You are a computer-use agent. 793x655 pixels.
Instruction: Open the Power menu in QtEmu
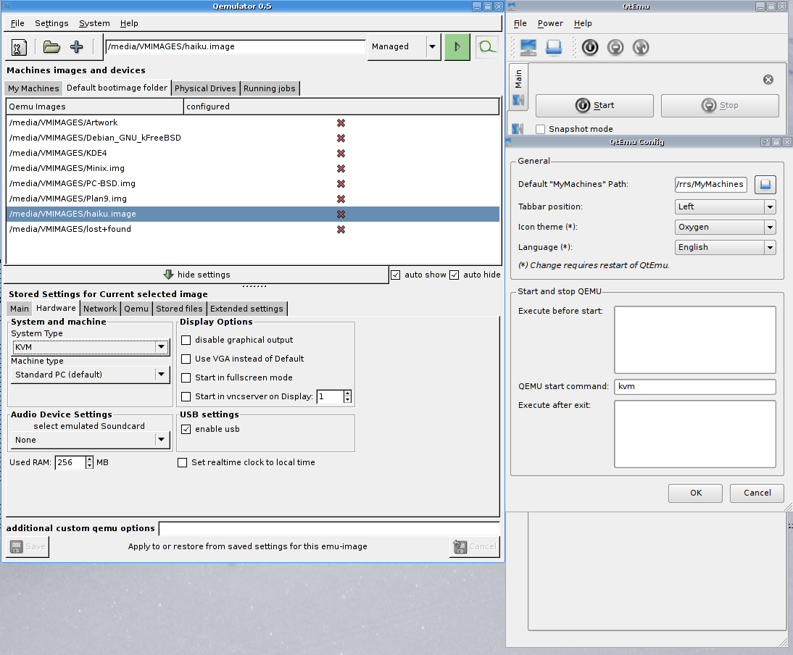coord(550,23)
